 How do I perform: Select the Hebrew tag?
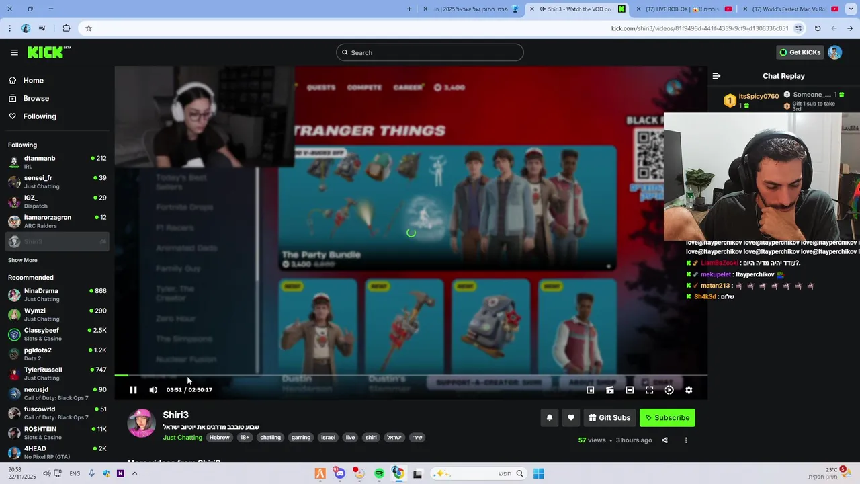220,438
